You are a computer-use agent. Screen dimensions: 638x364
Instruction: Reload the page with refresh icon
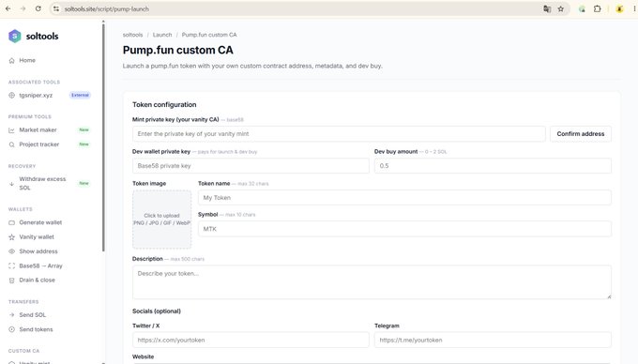[38, 8]
